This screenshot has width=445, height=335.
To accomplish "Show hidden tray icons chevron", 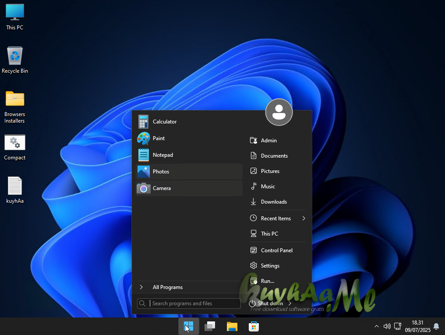I will point(377,327).
